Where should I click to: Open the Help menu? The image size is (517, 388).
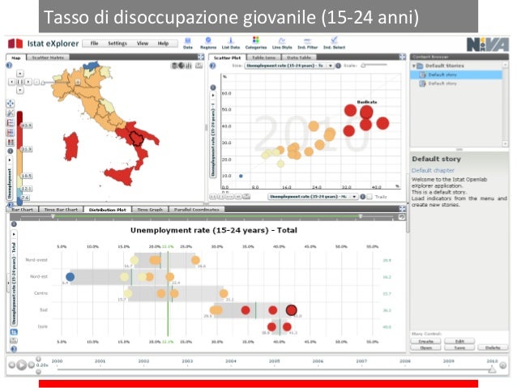(x=163, y=43)
